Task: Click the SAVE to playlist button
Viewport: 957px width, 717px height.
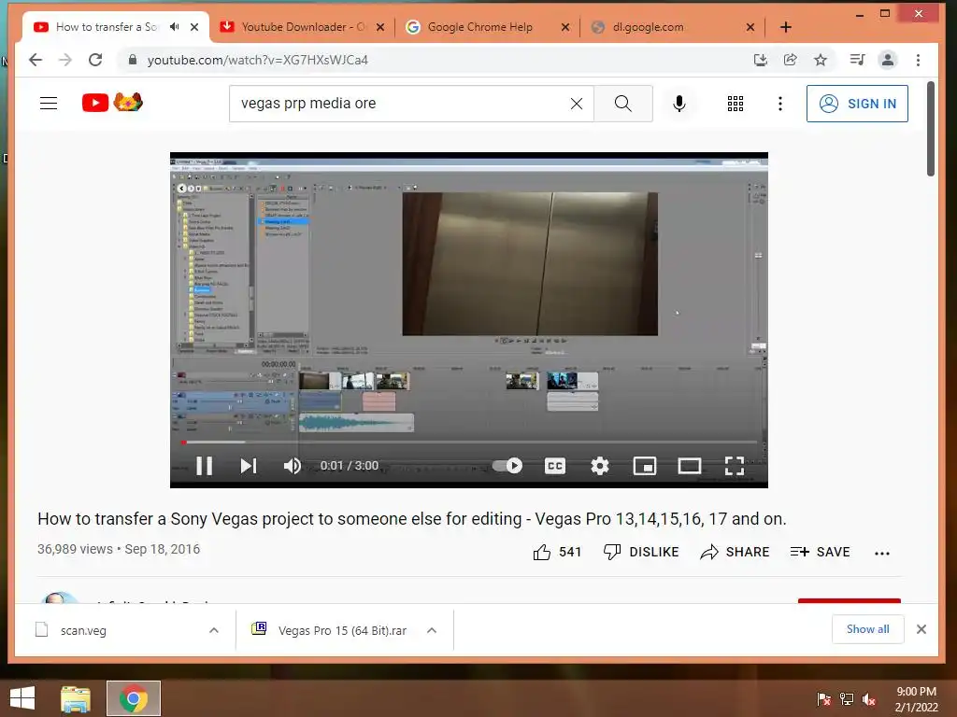Action: coord(821,552)
